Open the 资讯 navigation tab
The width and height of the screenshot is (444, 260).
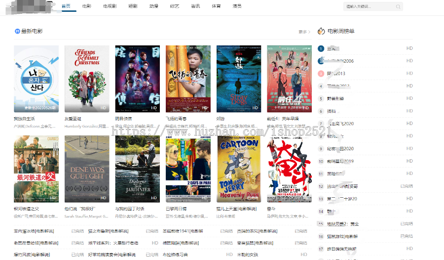click(x=195, y=6)
